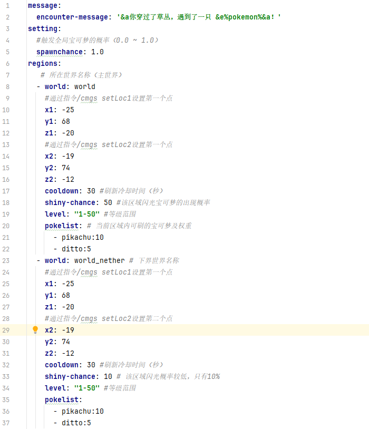This screenshot has width=369, height=429.
Task: Click shiny-chance value 50
Action: click(x=108, y=202)
